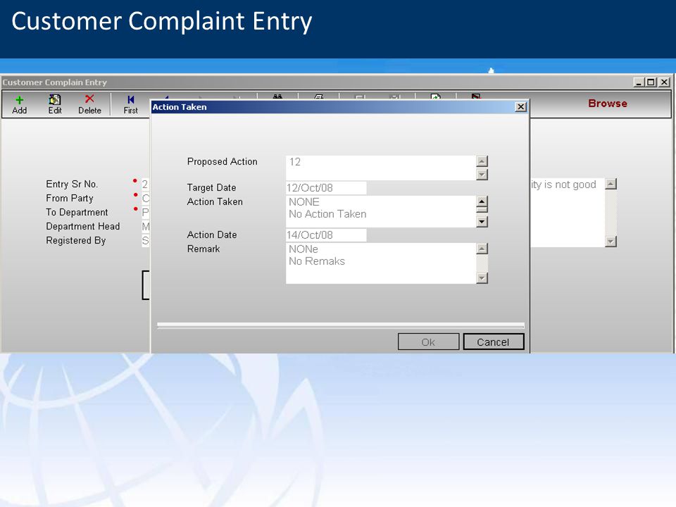676x507 pixels.
Task: Click the Target Date field
Action: coord(326,188)
